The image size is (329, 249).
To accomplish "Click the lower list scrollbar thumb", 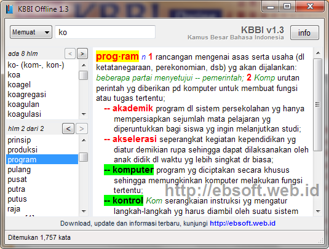I will point(84,157).
